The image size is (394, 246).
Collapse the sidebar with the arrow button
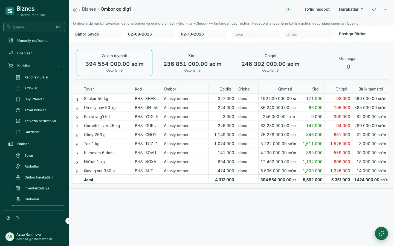tap(69, 221)
